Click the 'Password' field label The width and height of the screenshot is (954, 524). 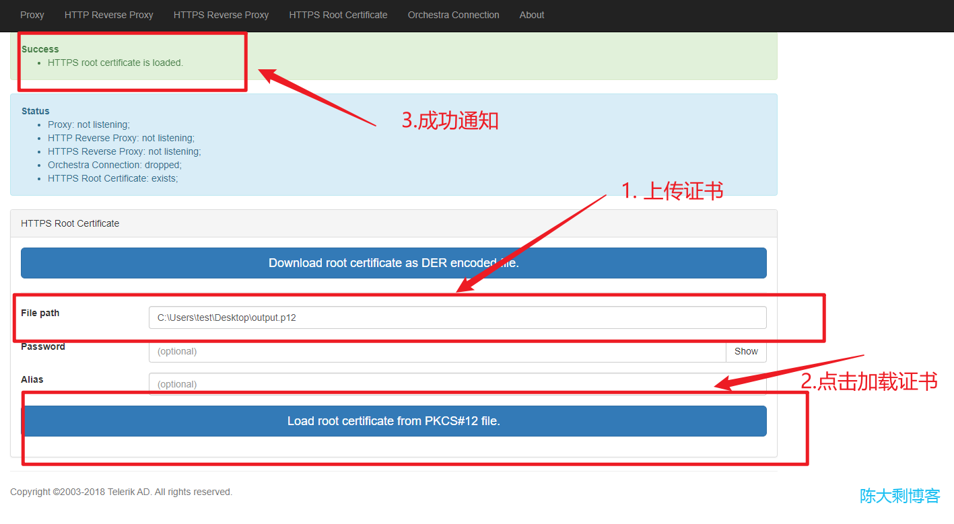click(x=43, y=346)
